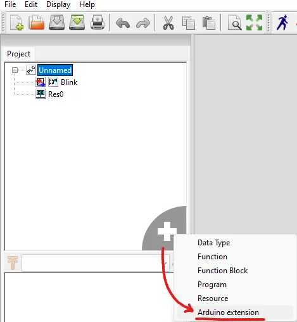Save the project using the gray disk icon
297x322 pixels.
tap(57, 22)
